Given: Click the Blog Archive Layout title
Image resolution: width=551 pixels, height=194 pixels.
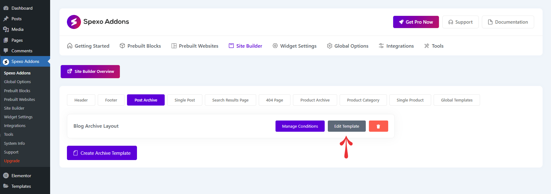Looking at the screenshot, I should click(96, 126).
